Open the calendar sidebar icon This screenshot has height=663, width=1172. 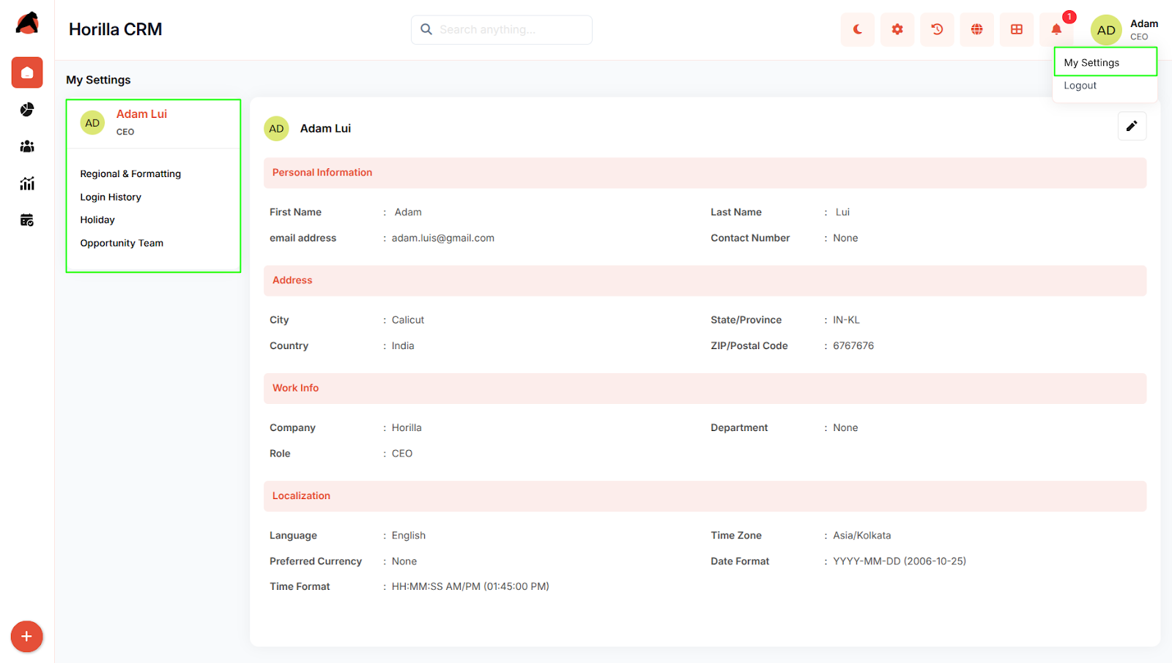[27, 220]
